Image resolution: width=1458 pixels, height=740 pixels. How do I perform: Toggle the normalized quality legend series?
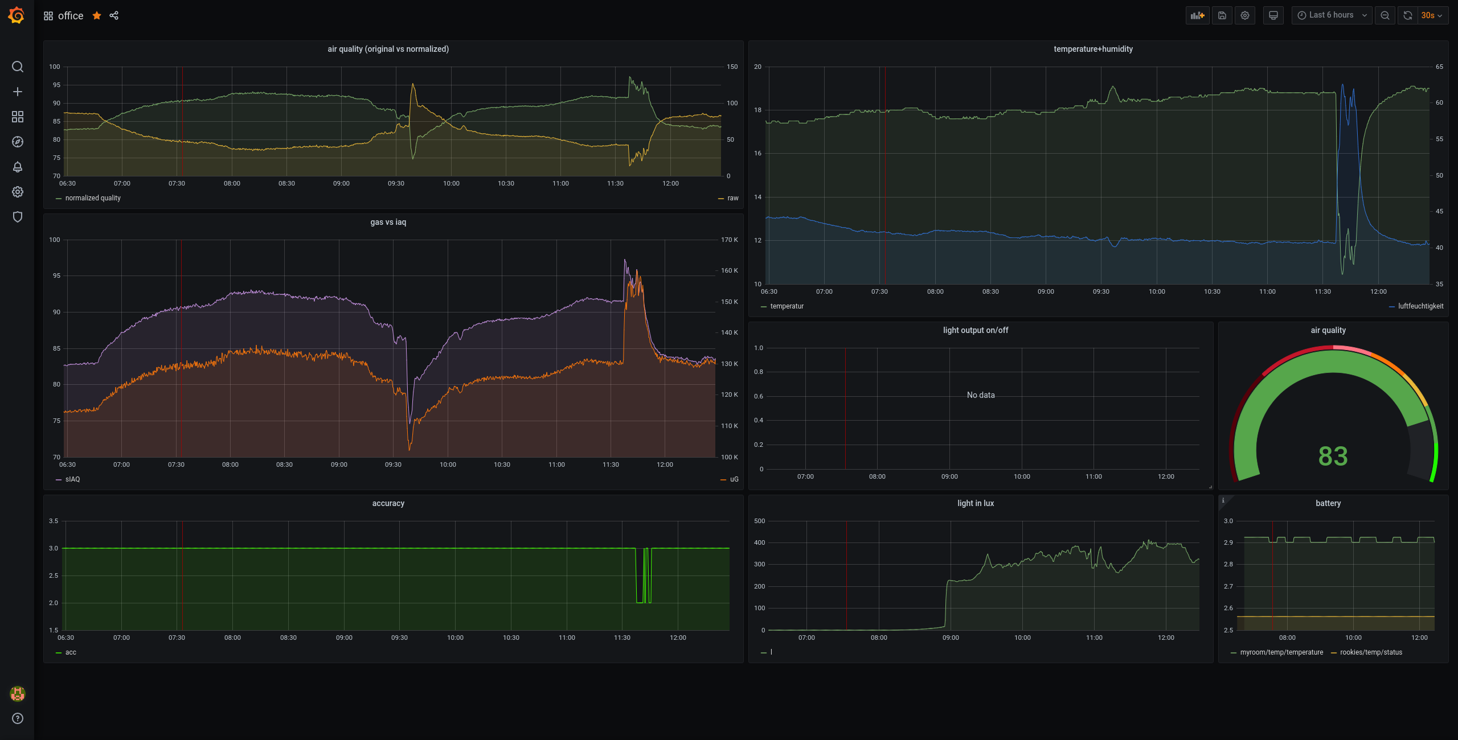93,198
